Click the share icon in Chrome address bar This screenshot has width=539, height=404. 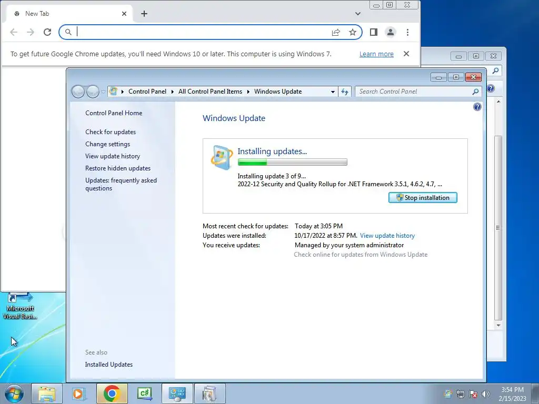[x=336, y=32]
